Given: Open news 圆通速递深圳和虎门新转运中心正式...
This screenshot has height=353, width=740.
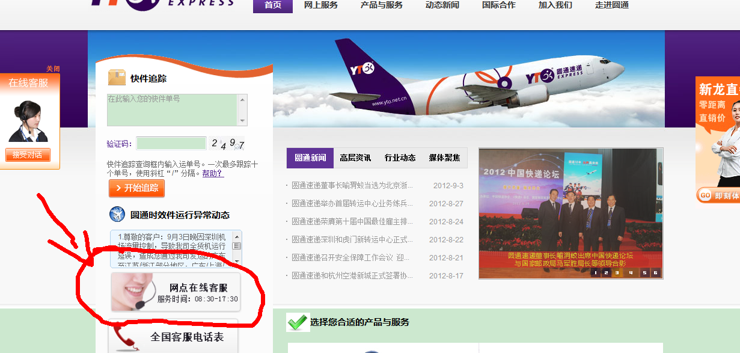Looking at the screenshot, I should point(352,239).
